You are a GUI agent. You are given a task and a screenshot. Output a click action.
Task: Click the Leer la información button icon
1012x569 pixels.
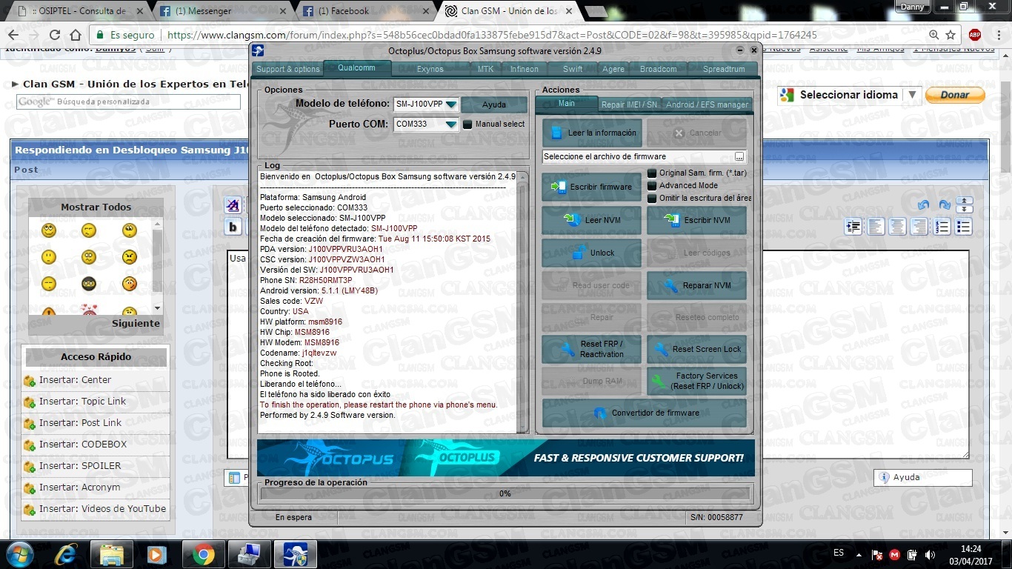click(556, 133)
